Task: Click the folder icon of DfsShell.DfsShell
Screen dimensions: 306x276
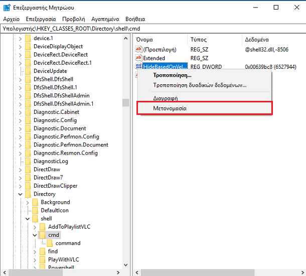Action: pyautogui.click(x=28, y=79)
